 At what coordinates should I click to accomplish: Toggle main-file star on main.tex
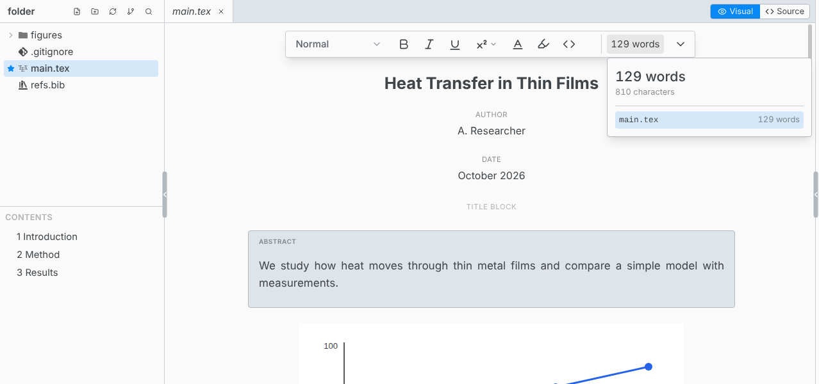(10, 68)
